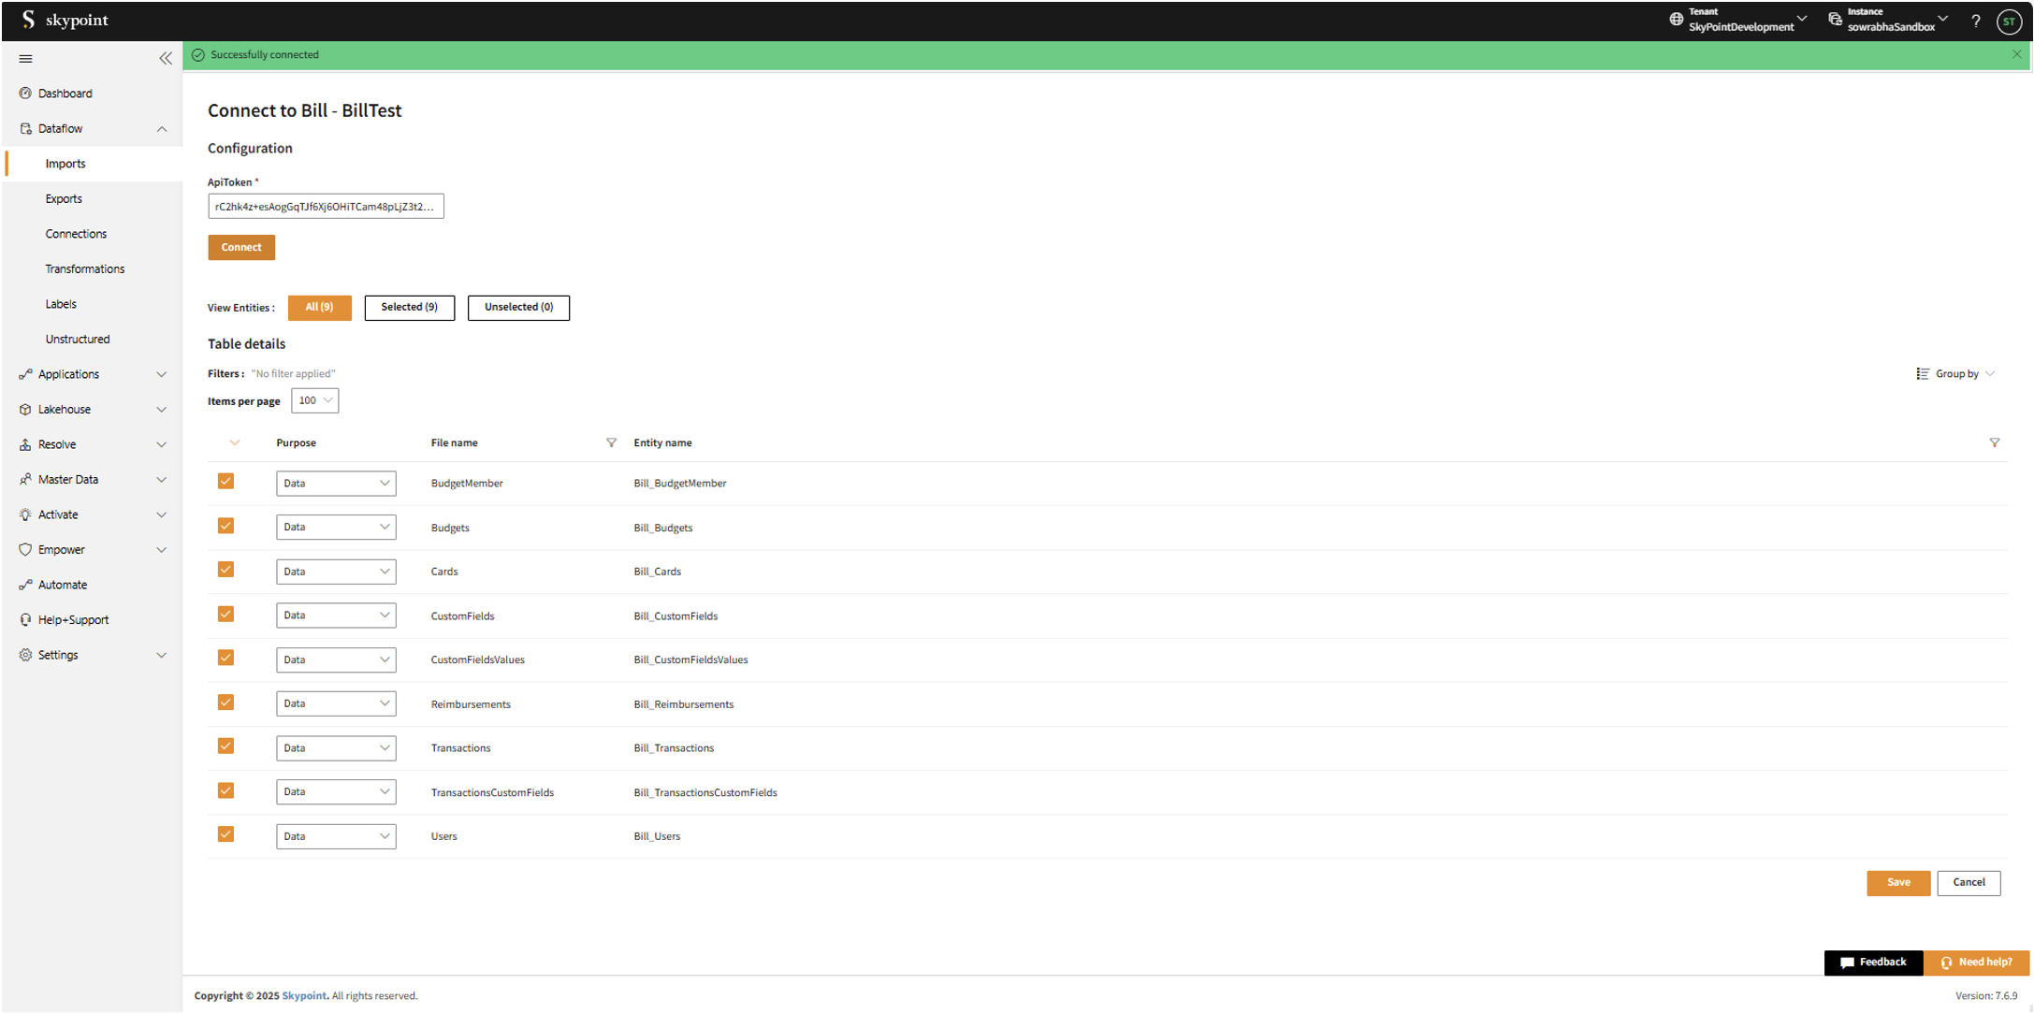
Task: Open the help question mark icon
Action: pos(1975,21)
